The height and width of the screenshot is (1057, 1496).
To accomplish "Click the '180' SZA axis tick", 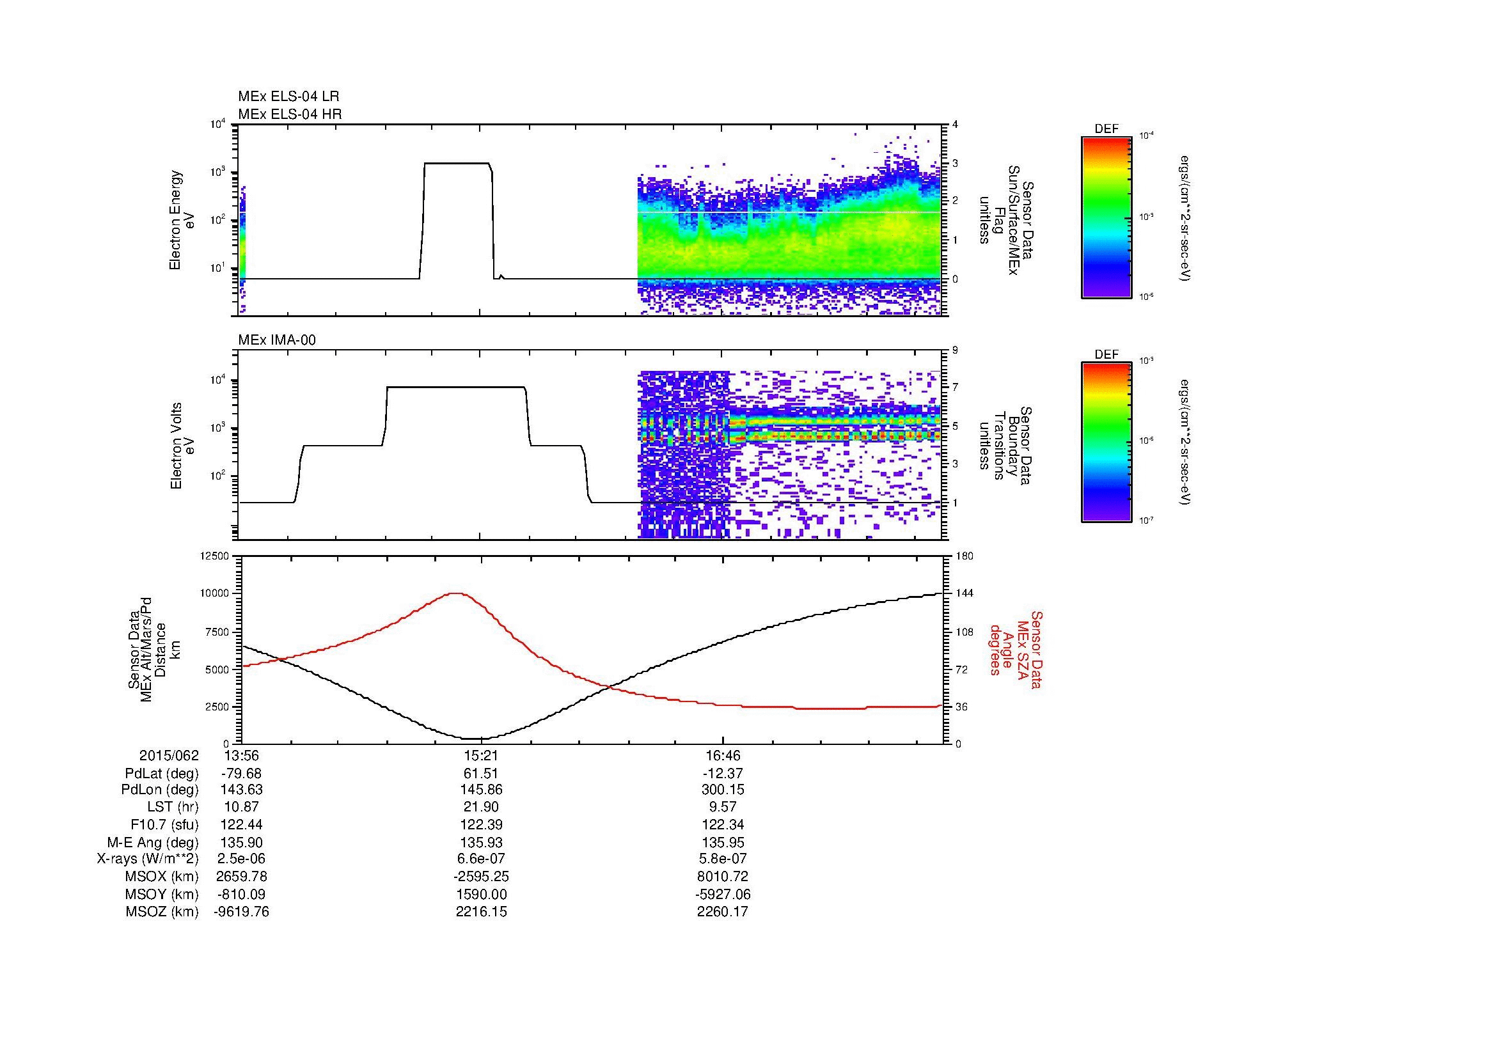I will coord(965,556).
